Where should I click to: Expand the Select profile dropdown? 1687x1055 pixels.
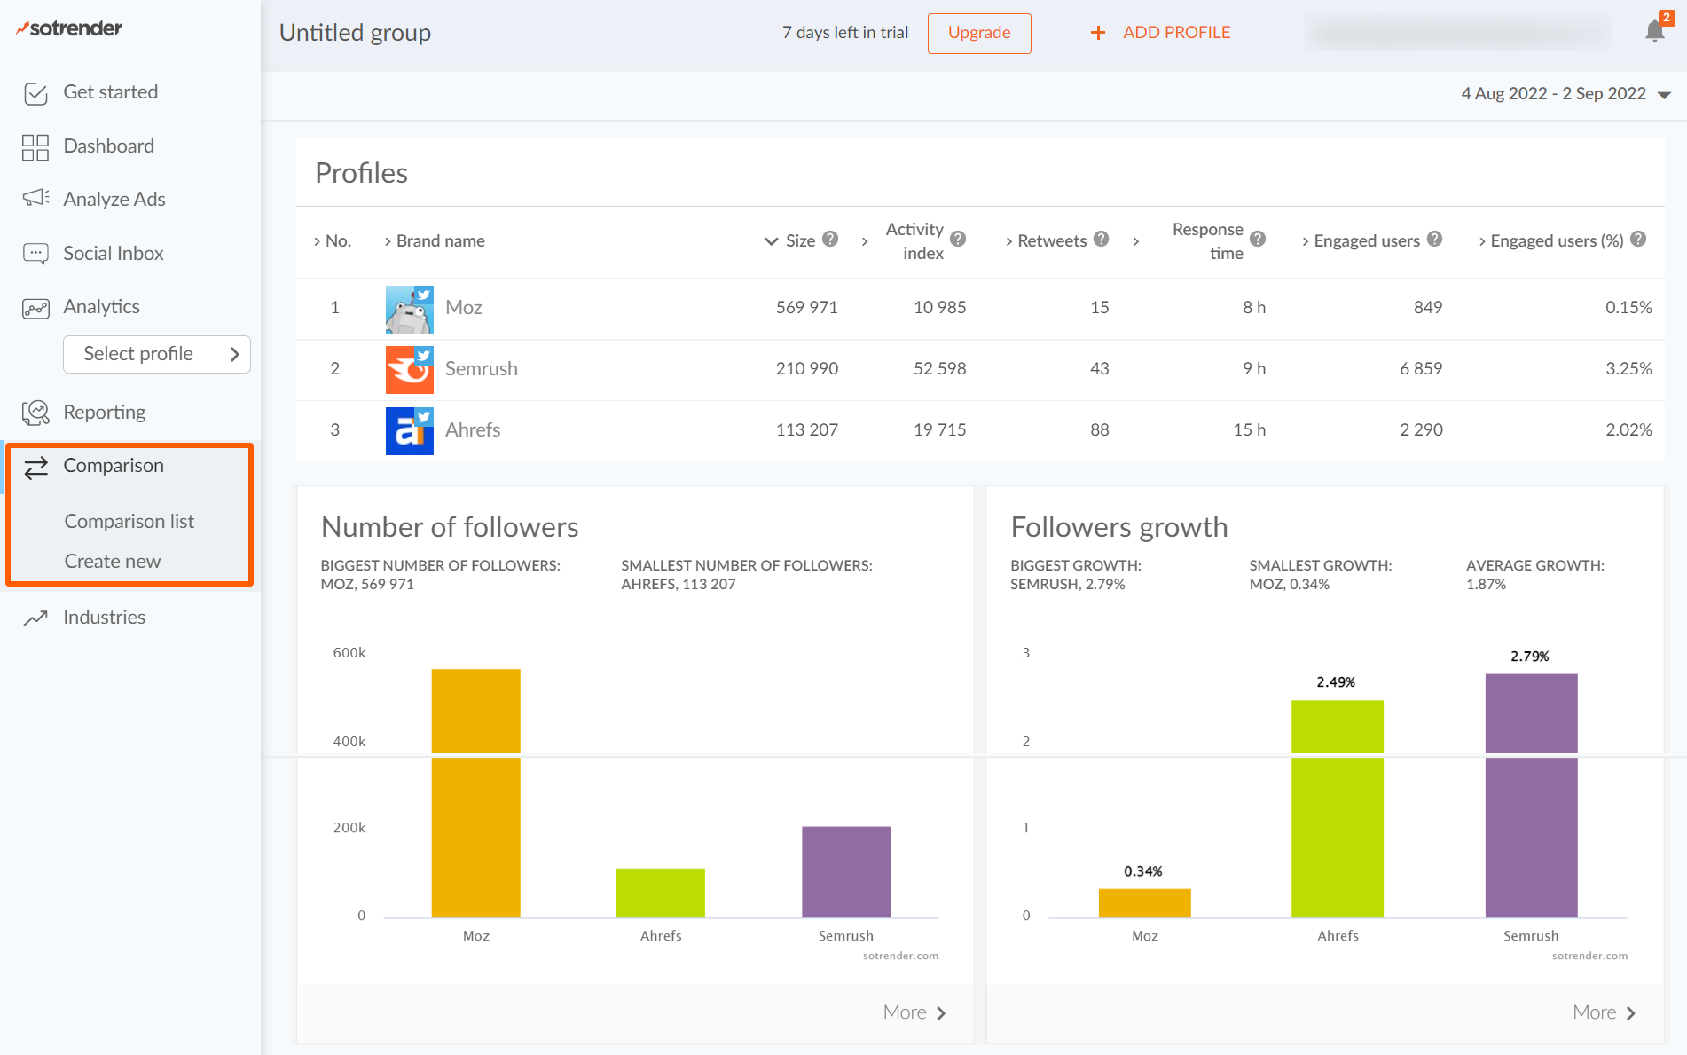click(x=157, y=354)
